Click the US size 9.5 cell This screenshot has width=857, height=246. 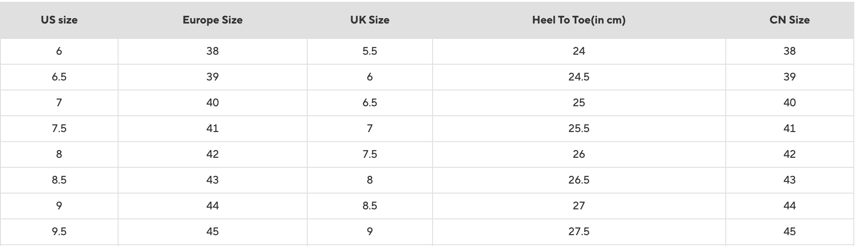[59, 232]
